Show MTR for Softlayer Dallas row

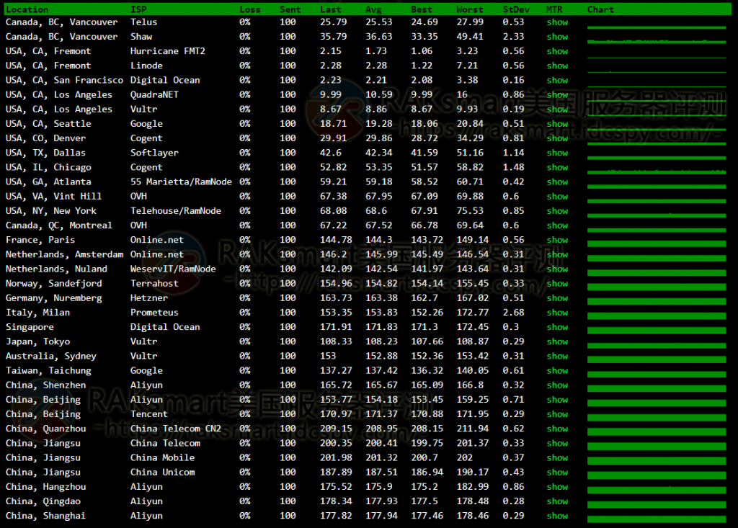point(557,153)
